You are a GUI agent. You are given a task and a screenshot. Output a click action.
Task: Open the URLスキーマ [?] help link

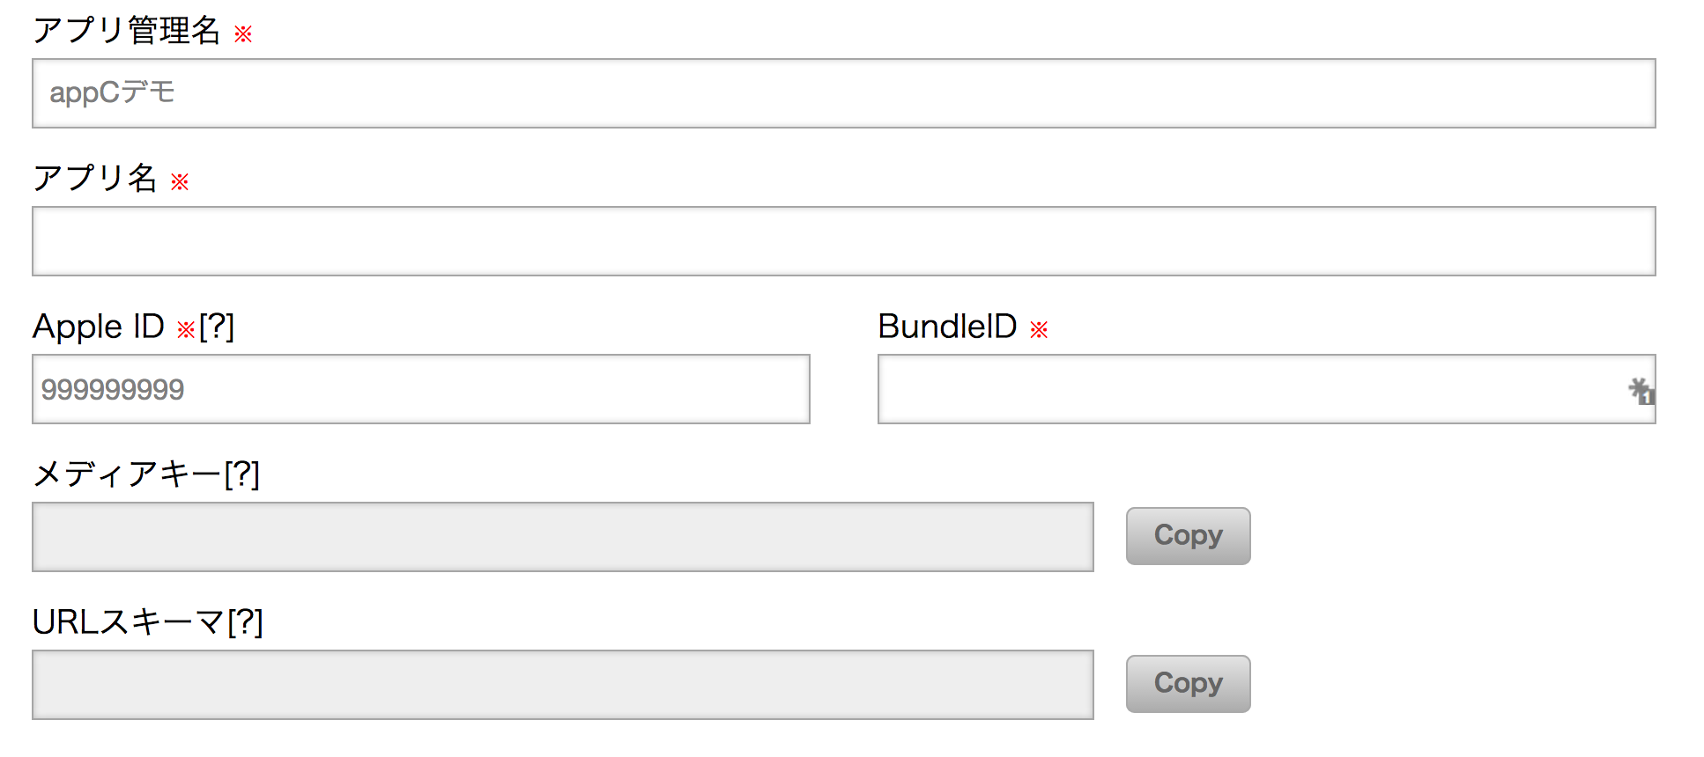(246, 623)
